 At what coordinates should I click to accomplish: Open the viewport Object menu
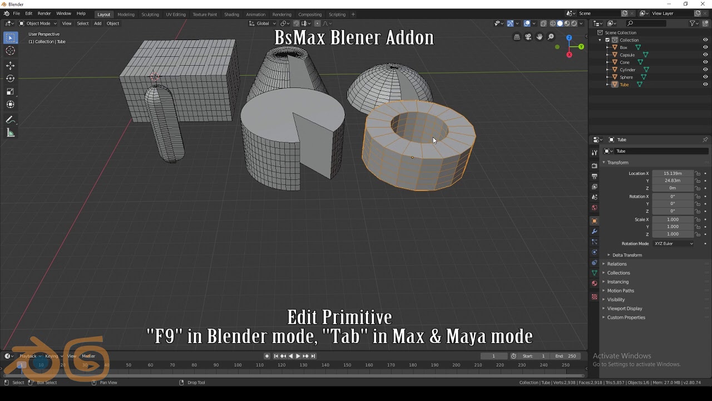[x=113, y=23]
